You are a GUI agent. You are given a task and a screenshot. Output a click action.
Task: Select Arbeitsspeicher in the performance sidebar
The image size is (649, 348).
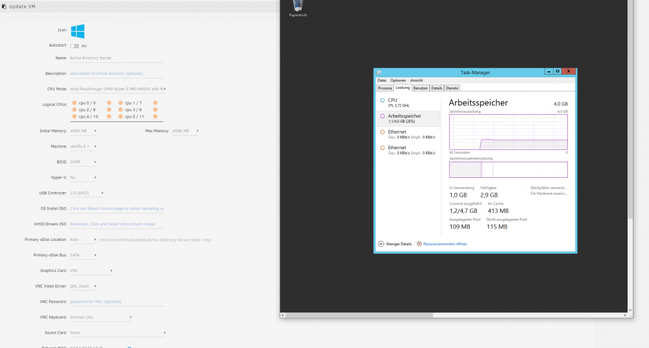tap(409, 118)
